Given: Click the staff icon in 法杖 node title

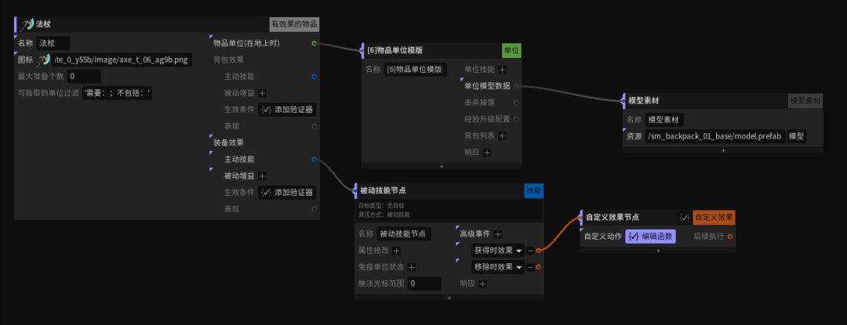Looking at the screenshot, I should tap(27, 24).
